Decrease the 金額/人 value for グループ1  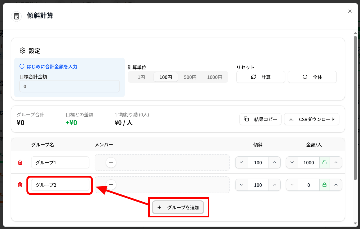(x=292, y=163)
